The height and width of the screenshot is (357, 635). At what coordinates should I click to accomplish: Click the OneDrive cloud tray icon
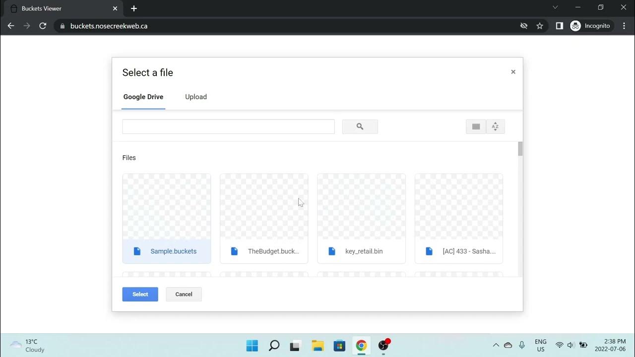(508, 345)
